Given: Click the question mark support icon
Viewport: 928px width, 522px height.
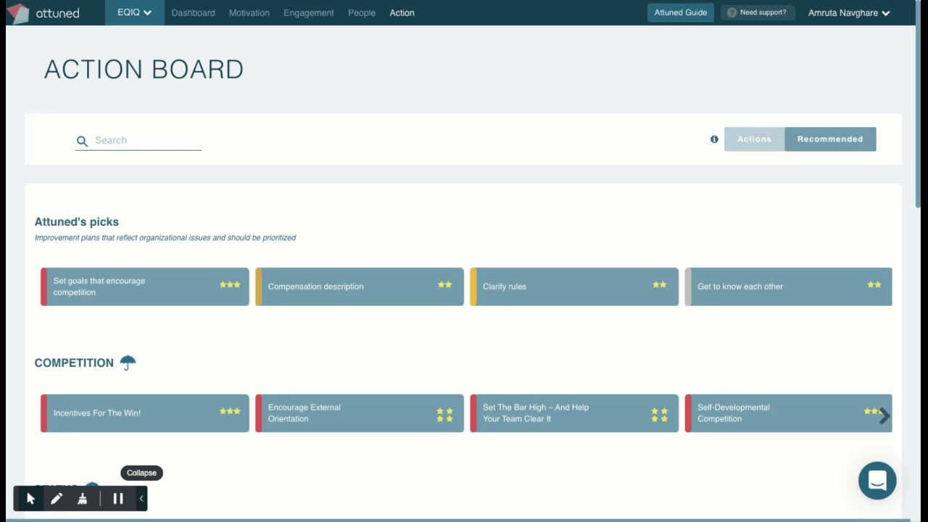Looking at the screenshot, I should point(732,12).
